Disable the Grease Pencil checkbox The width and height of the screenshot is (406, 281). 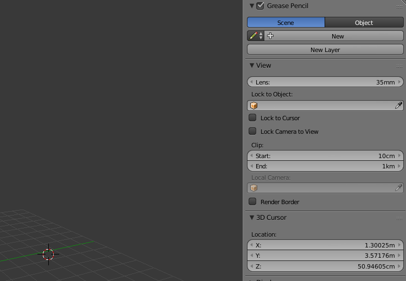click(x=260, y=5)
